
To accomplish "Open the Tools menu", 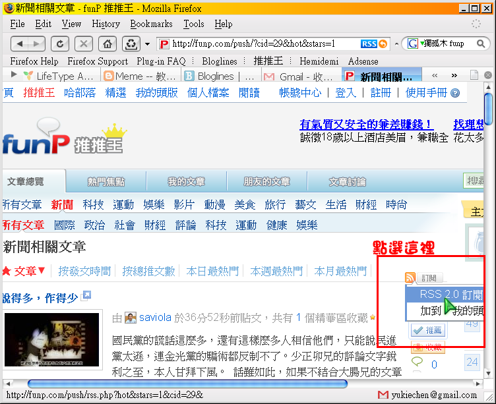I will tap(194, 24).
